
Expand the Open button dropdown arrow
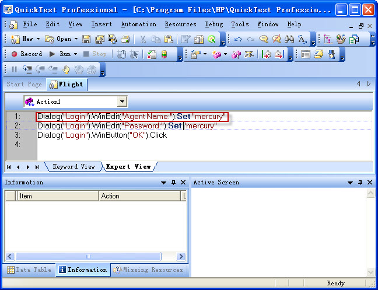click(x=76, y=39)
